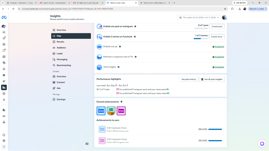Open the Content menu item

pos(71,82)
